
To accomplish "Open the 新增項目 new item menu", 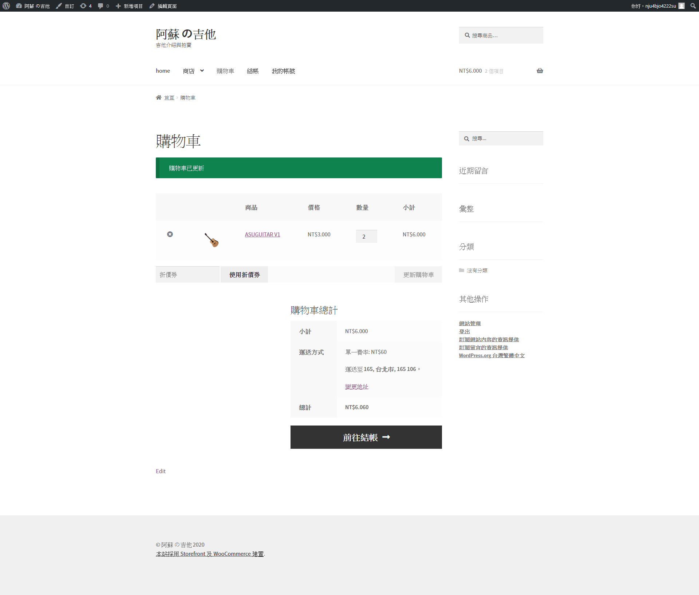I will coord(129,6).
